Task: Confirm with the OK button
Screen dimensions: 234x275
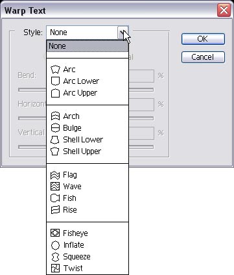Action: (203, 39)
